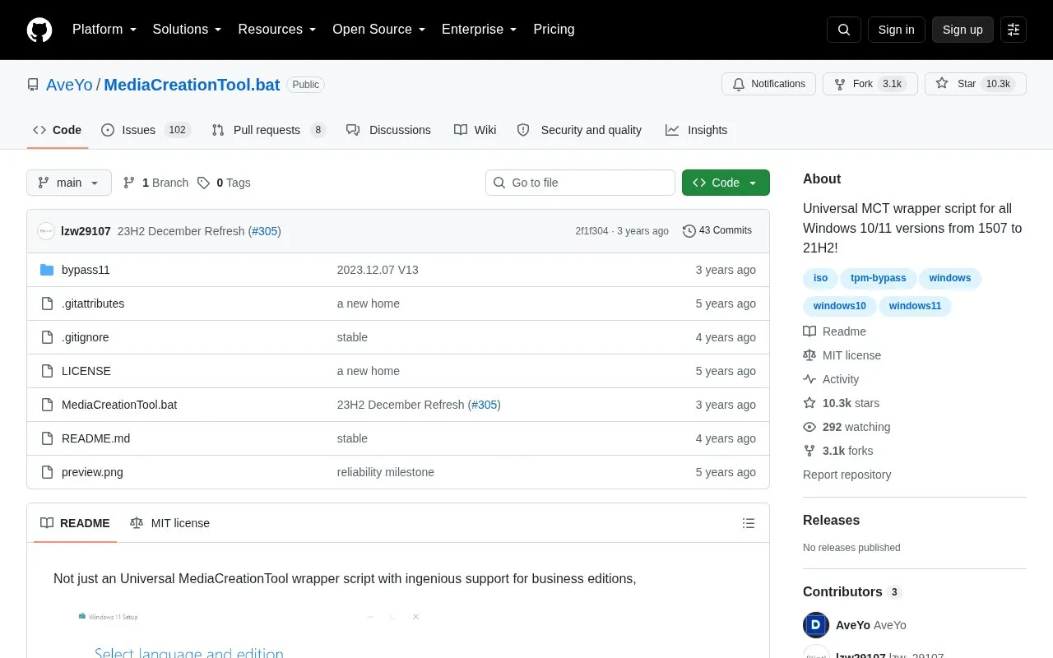Click the tpm-bypass topic tag
Viewport: 1053px width, 658px height.
coord(879,278)
